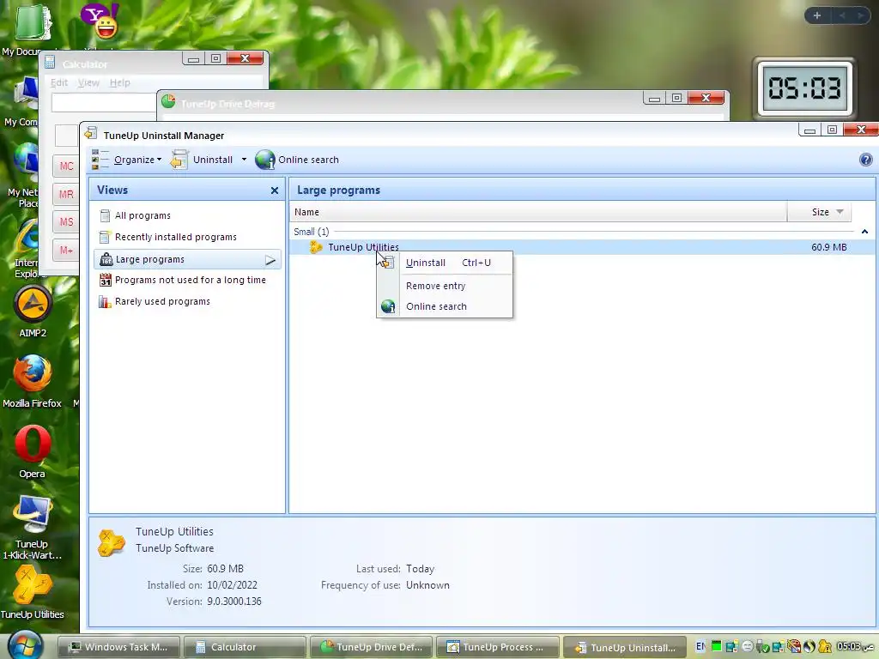Sort by the Name column header
The width and height of the screenshot is (879, 659).
(x=538, y=213)
